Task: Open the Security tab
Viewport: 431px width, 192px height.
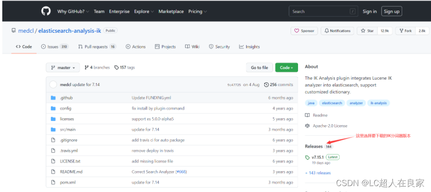Action: point(219,47)
